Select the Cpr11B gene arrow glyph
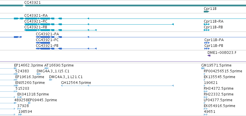The width and height of the screenshot is (246, 116). click(207, 12)
